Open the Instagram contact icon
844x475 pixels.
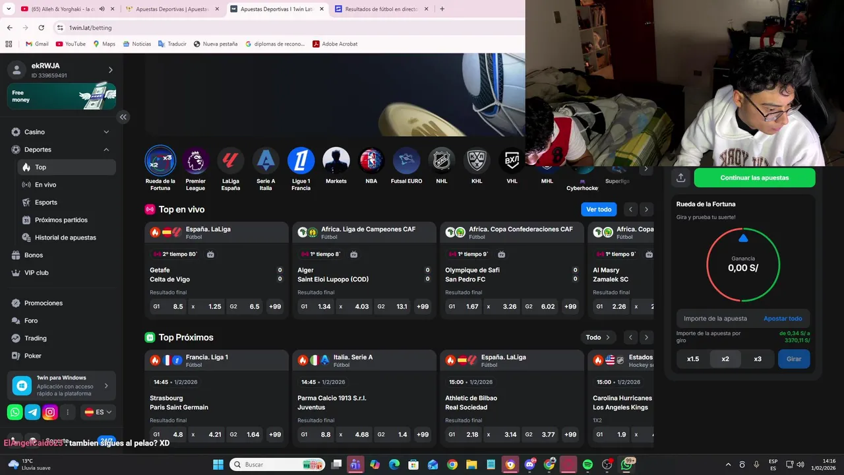pyautogui.click(x=50, y=412)
